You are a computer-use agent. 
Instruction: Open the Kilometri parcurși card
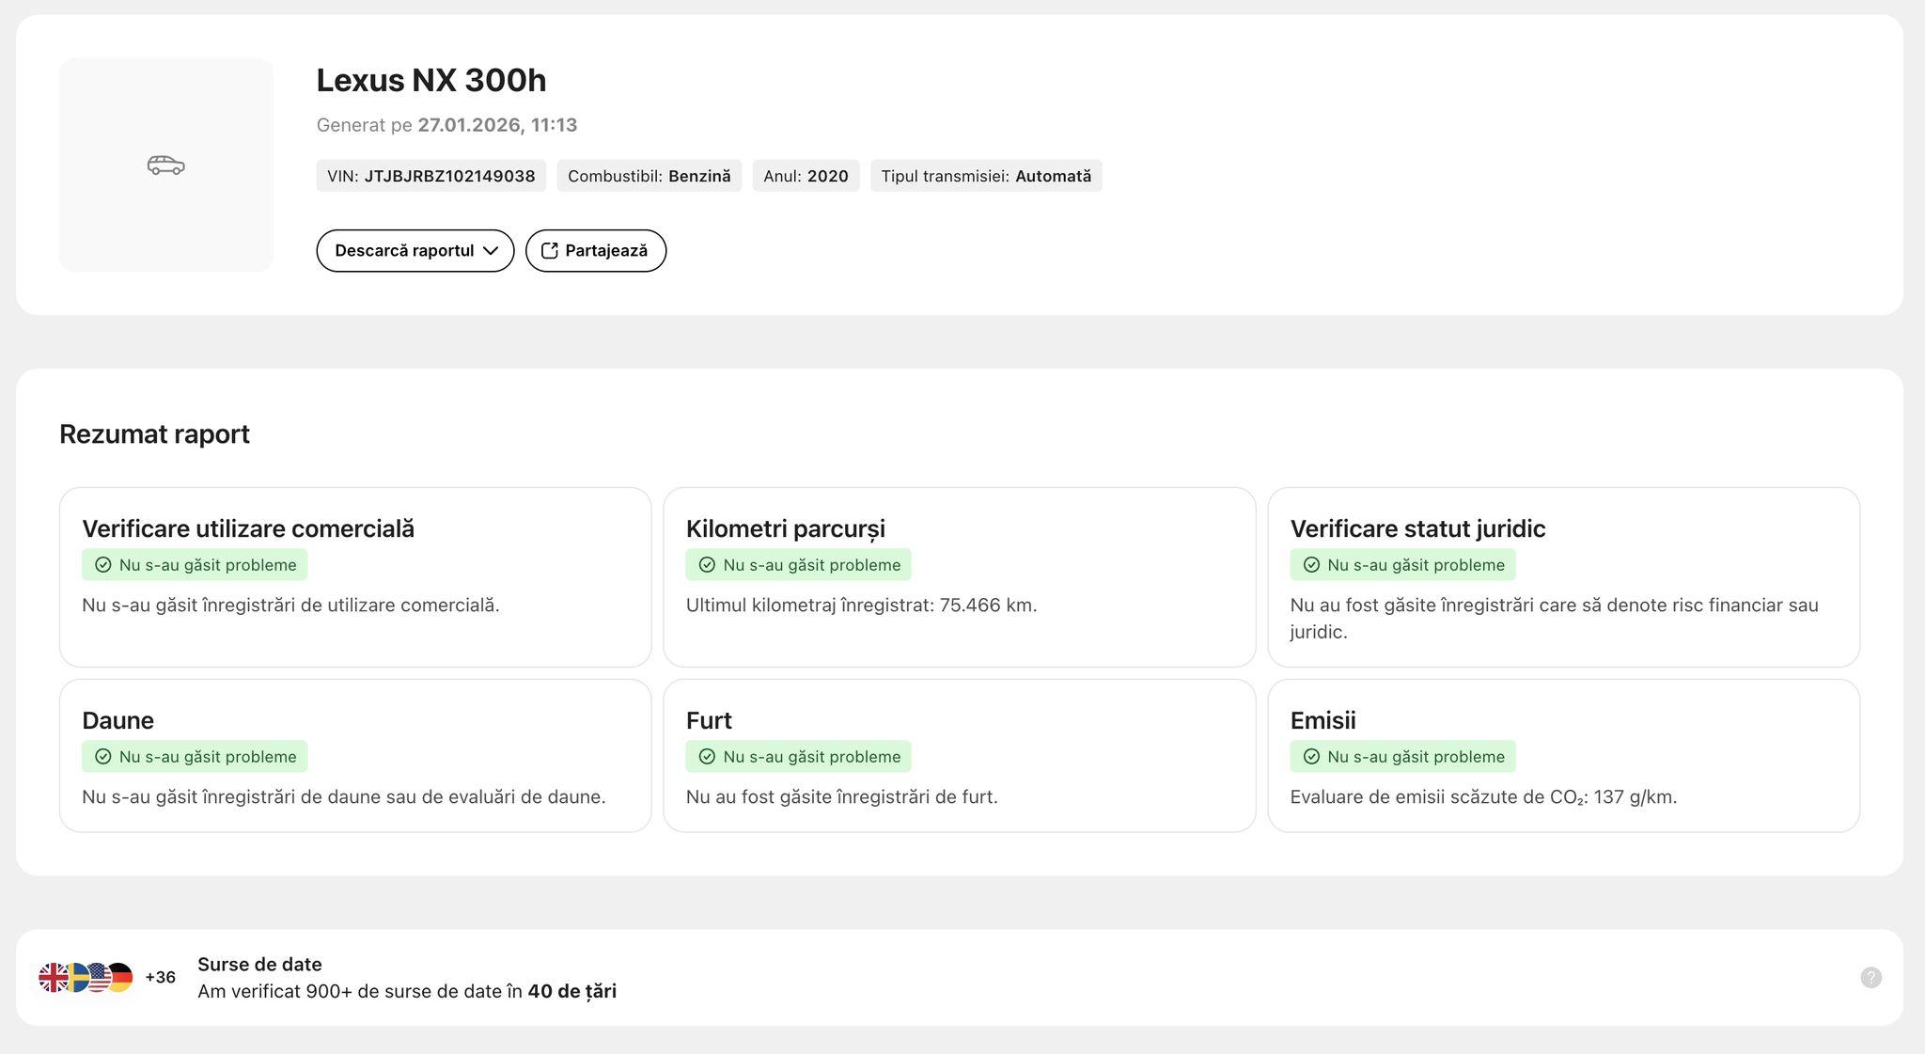tap(959, 576)
